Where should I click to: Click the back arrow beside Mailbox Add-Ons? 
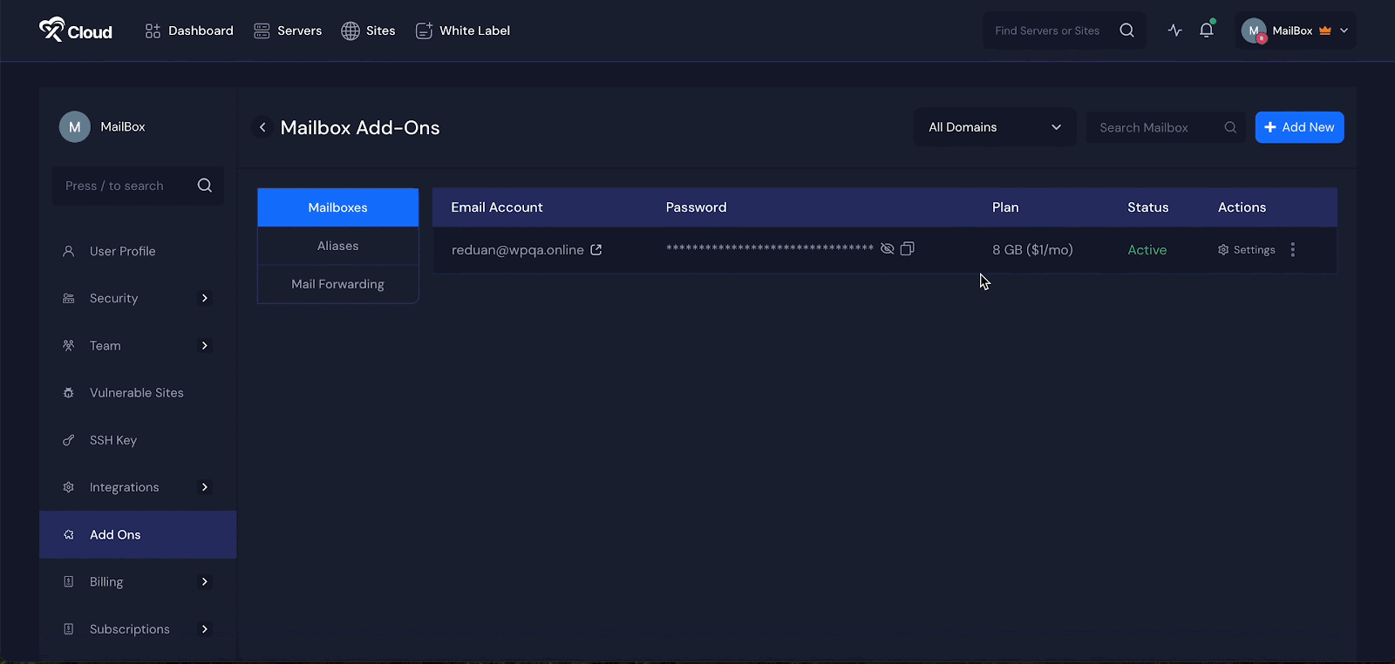(x=262, y=127)
